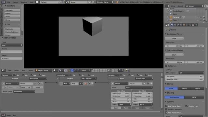Toggle Camera visibility eye in outliner
The height and width of the screenshot is (117, 208).
[198, 17]
